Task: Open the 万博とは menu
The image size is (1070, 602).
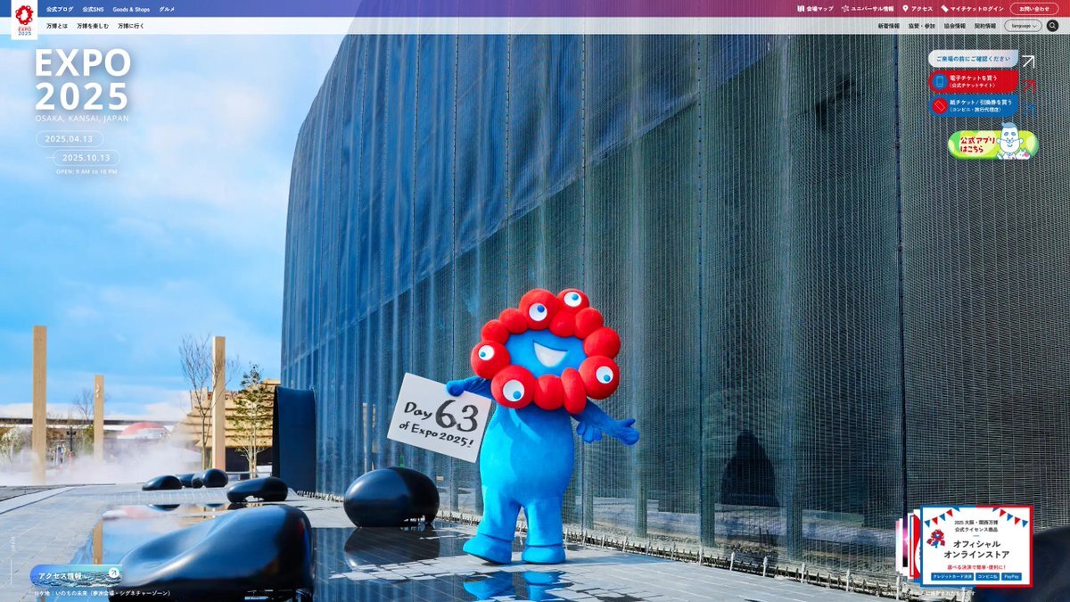Action: pyautogui.click(x=57, y=26)
